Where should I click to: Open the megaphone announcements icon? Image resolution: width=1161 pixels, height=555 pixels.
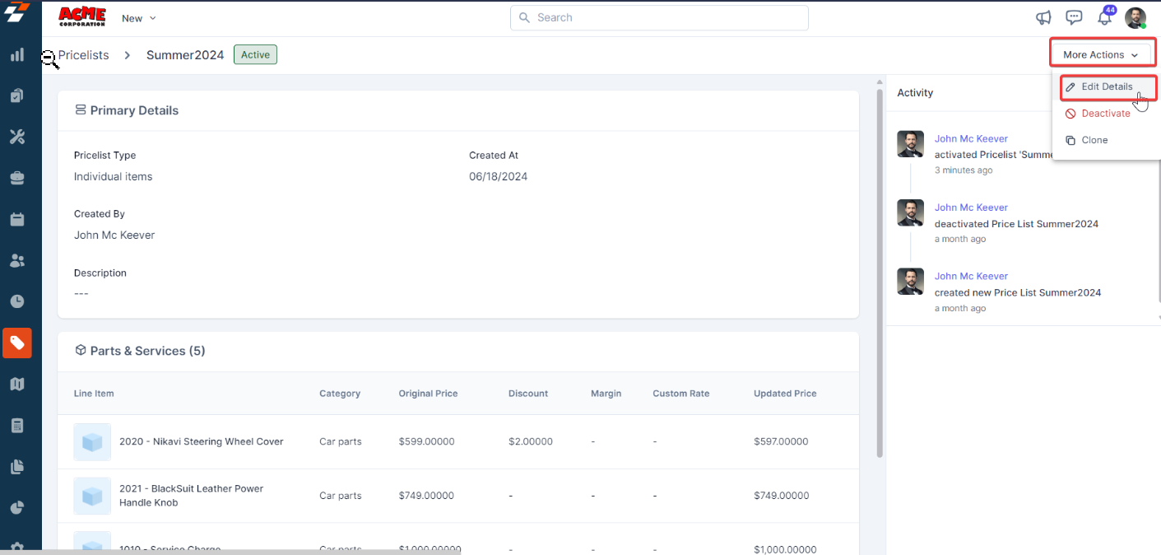[x=1043, y=17]
